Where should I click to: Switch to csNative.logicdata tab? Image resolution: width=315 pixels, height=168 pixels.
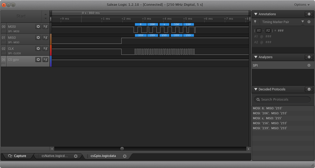click(55, 156)
